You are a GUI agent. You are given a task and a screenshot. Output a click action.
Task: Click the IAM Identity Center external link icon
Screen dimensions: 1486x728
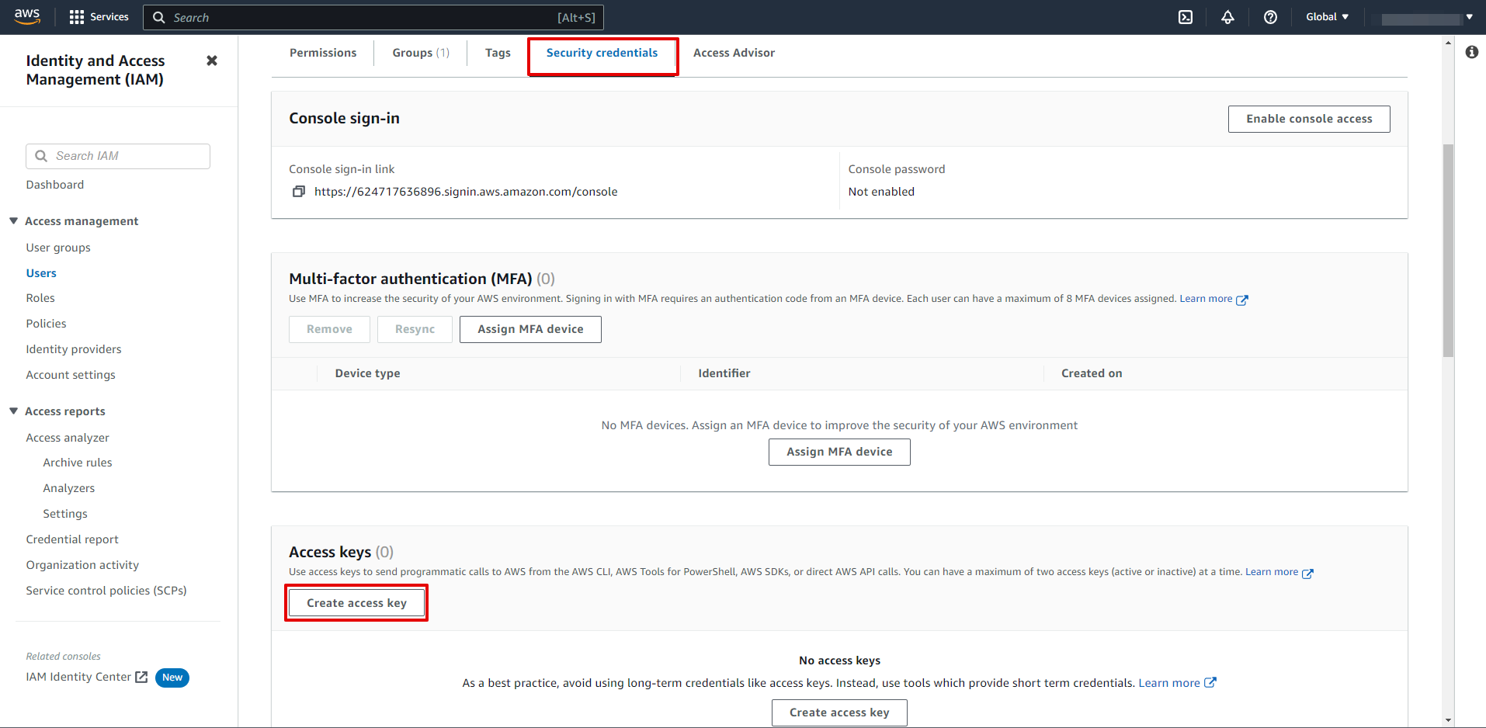(141, 677)
